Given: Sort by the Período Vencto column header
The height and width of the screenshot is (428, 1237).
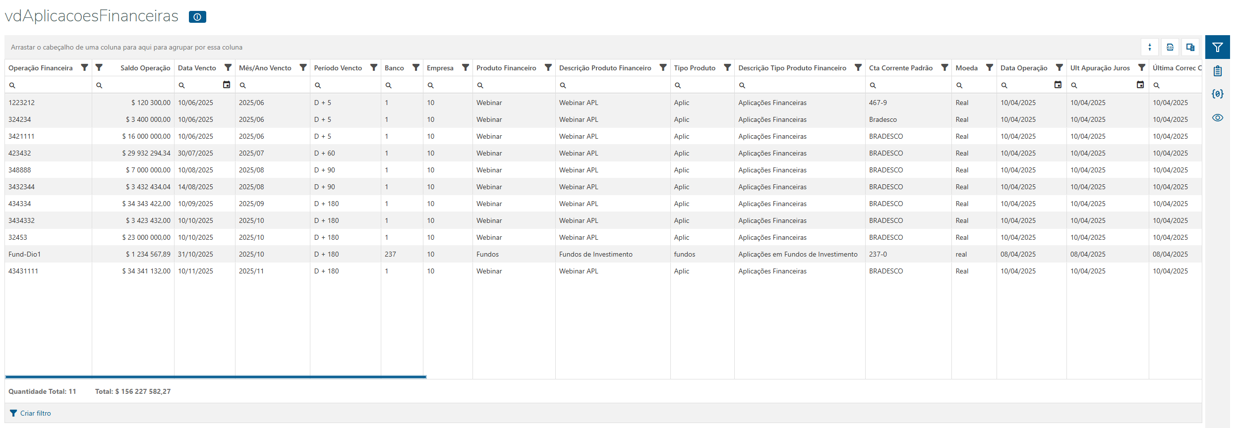Looking at the screenshot, I should point(338,68).
